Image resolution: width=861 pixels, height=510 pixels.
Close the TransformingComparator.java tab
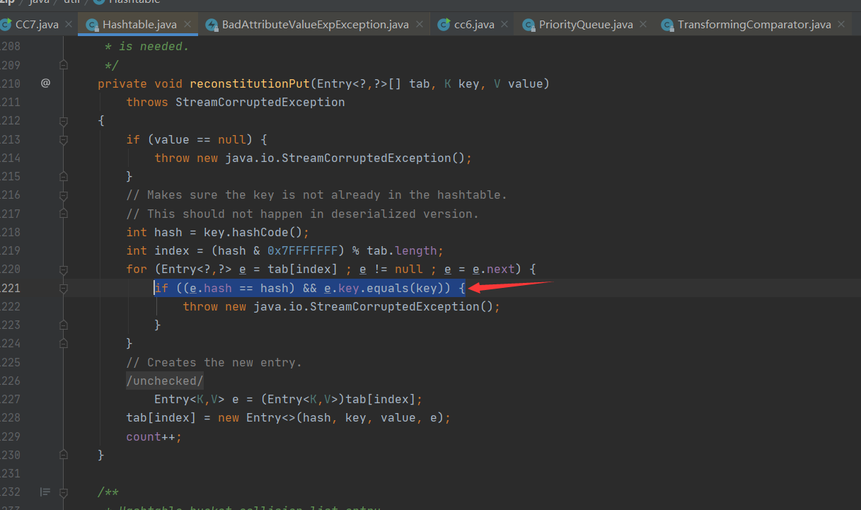tap(841, 25)
